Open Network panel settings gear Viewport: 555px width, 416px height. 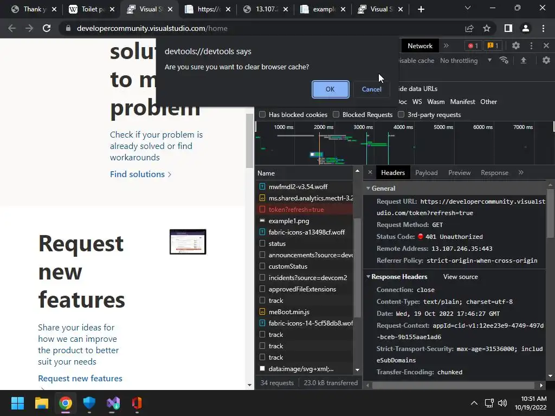click(546, 61)
